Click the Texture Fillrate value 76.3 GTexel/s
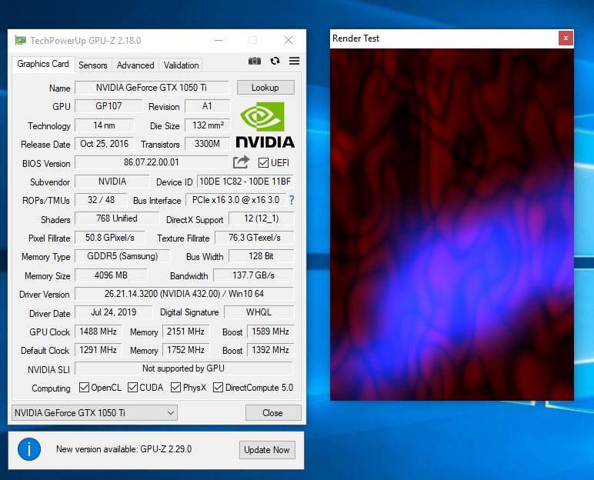 tap(255, 238)
